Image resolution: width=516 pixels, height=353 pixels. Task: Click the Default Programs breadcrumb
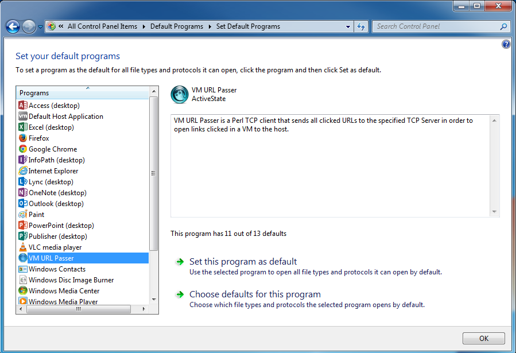tap(177, 26)
